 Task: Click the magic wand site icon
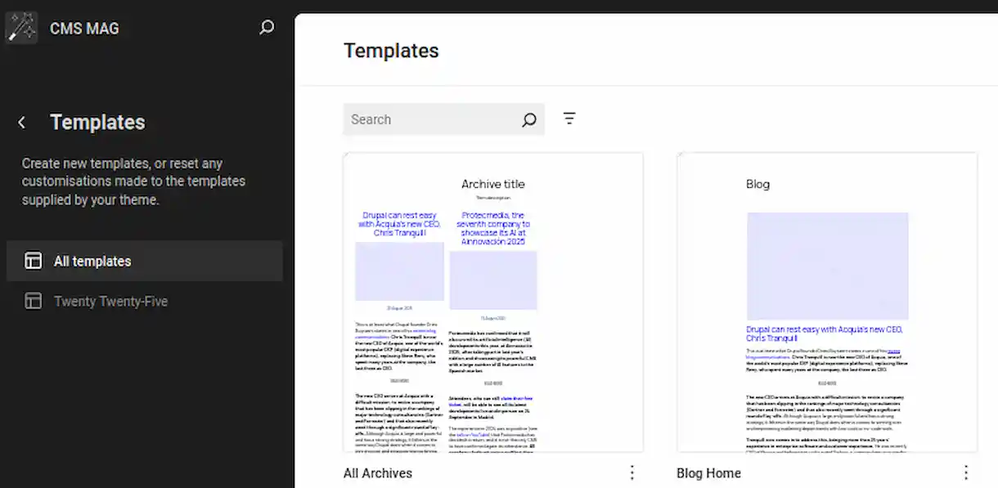pyautogui.click(x=21, y=28)
